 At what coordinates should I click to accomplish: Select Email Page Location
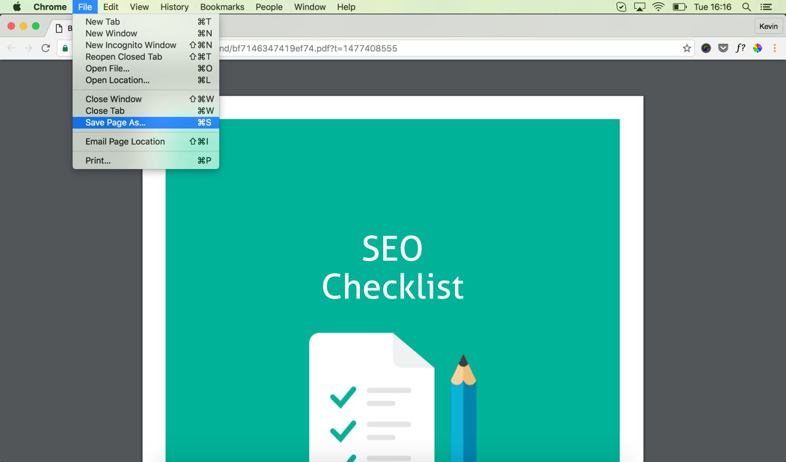pyautogui.click(x=146, y=141)
